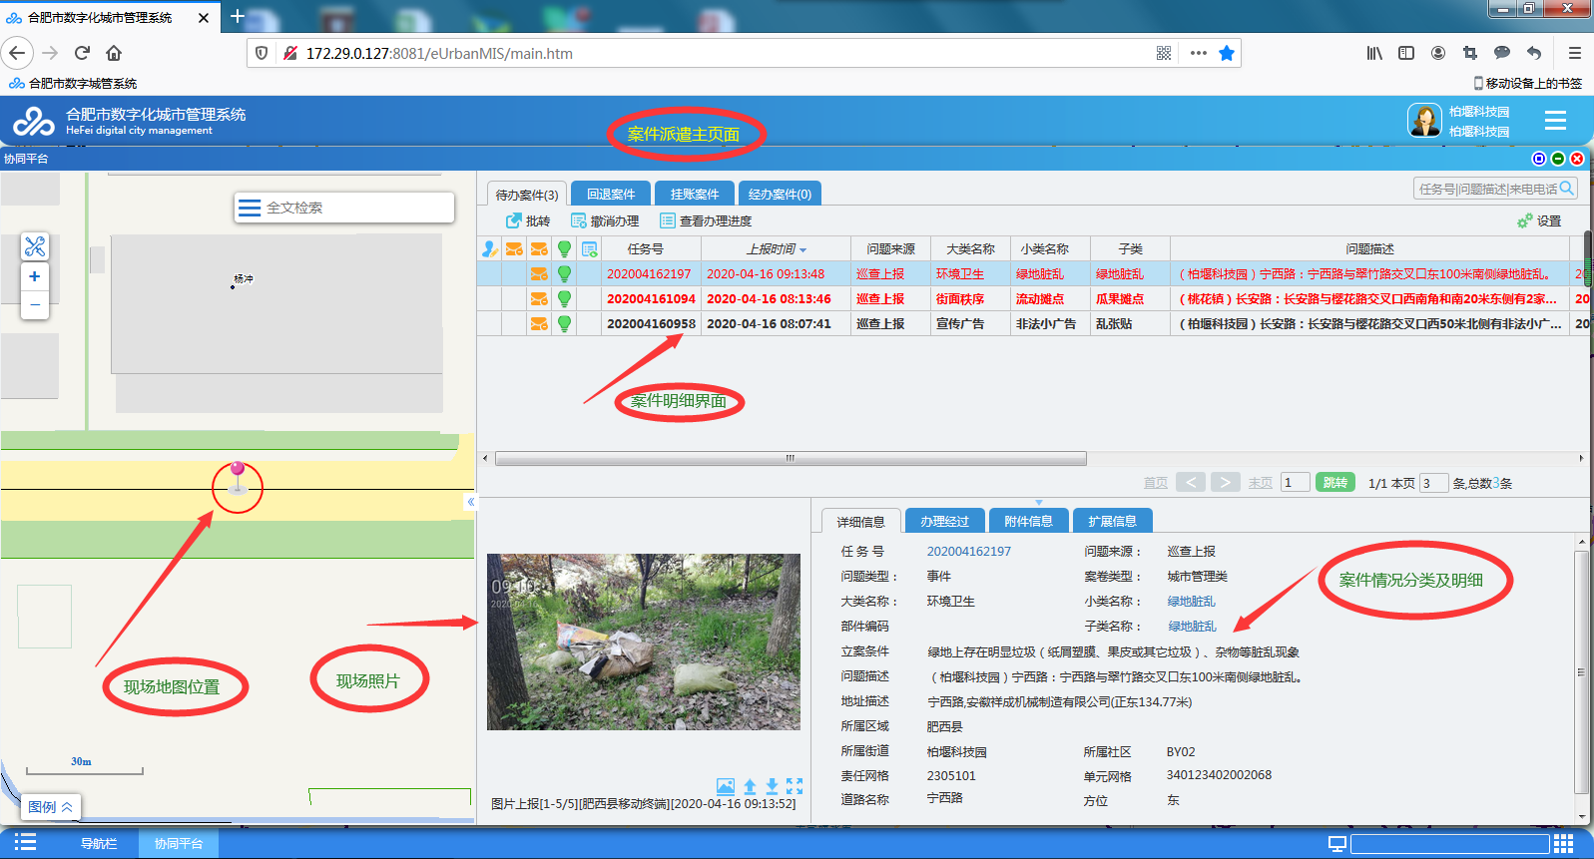
Task: Switch to the 回退案件 tab
Action: 611,194
